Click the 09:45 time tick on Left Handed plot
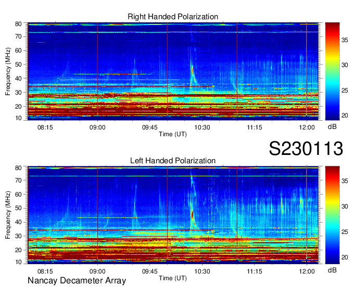This screenshot has height=287, width=354. [150, 271]
